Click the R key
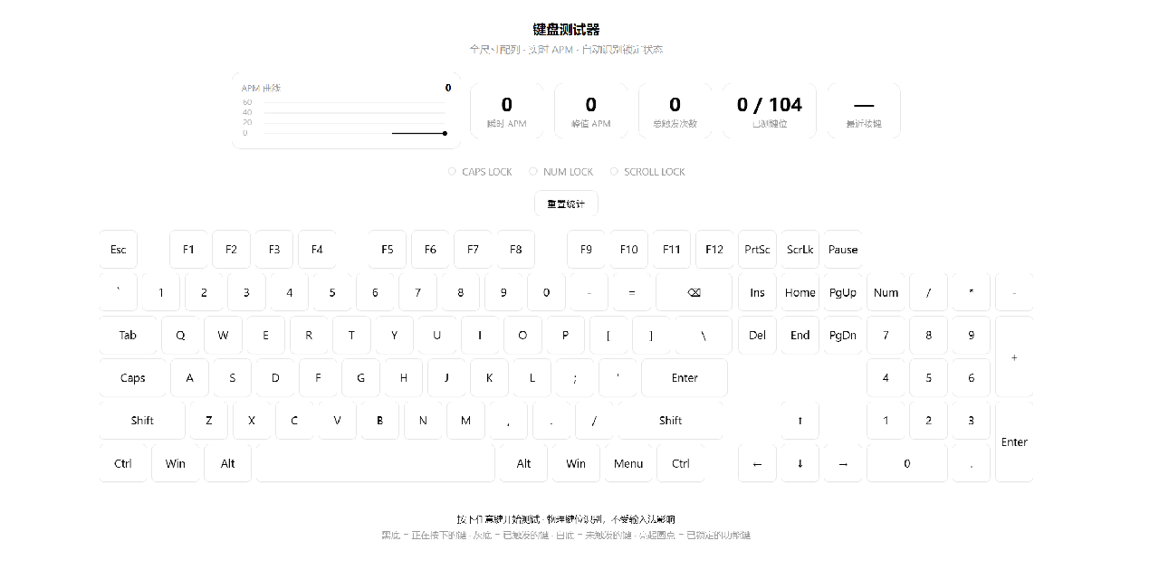 pyautogui.click(x=309, y=335)
